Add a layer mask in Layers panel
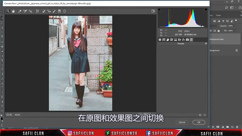This screenshot has width=242, height=136. point(218,127)
